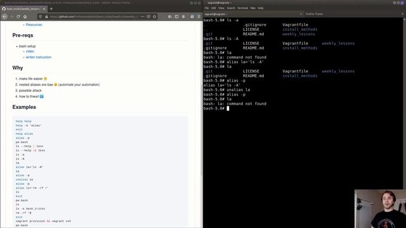
Task: Open the written instruction link
Action: click(38, 57)
